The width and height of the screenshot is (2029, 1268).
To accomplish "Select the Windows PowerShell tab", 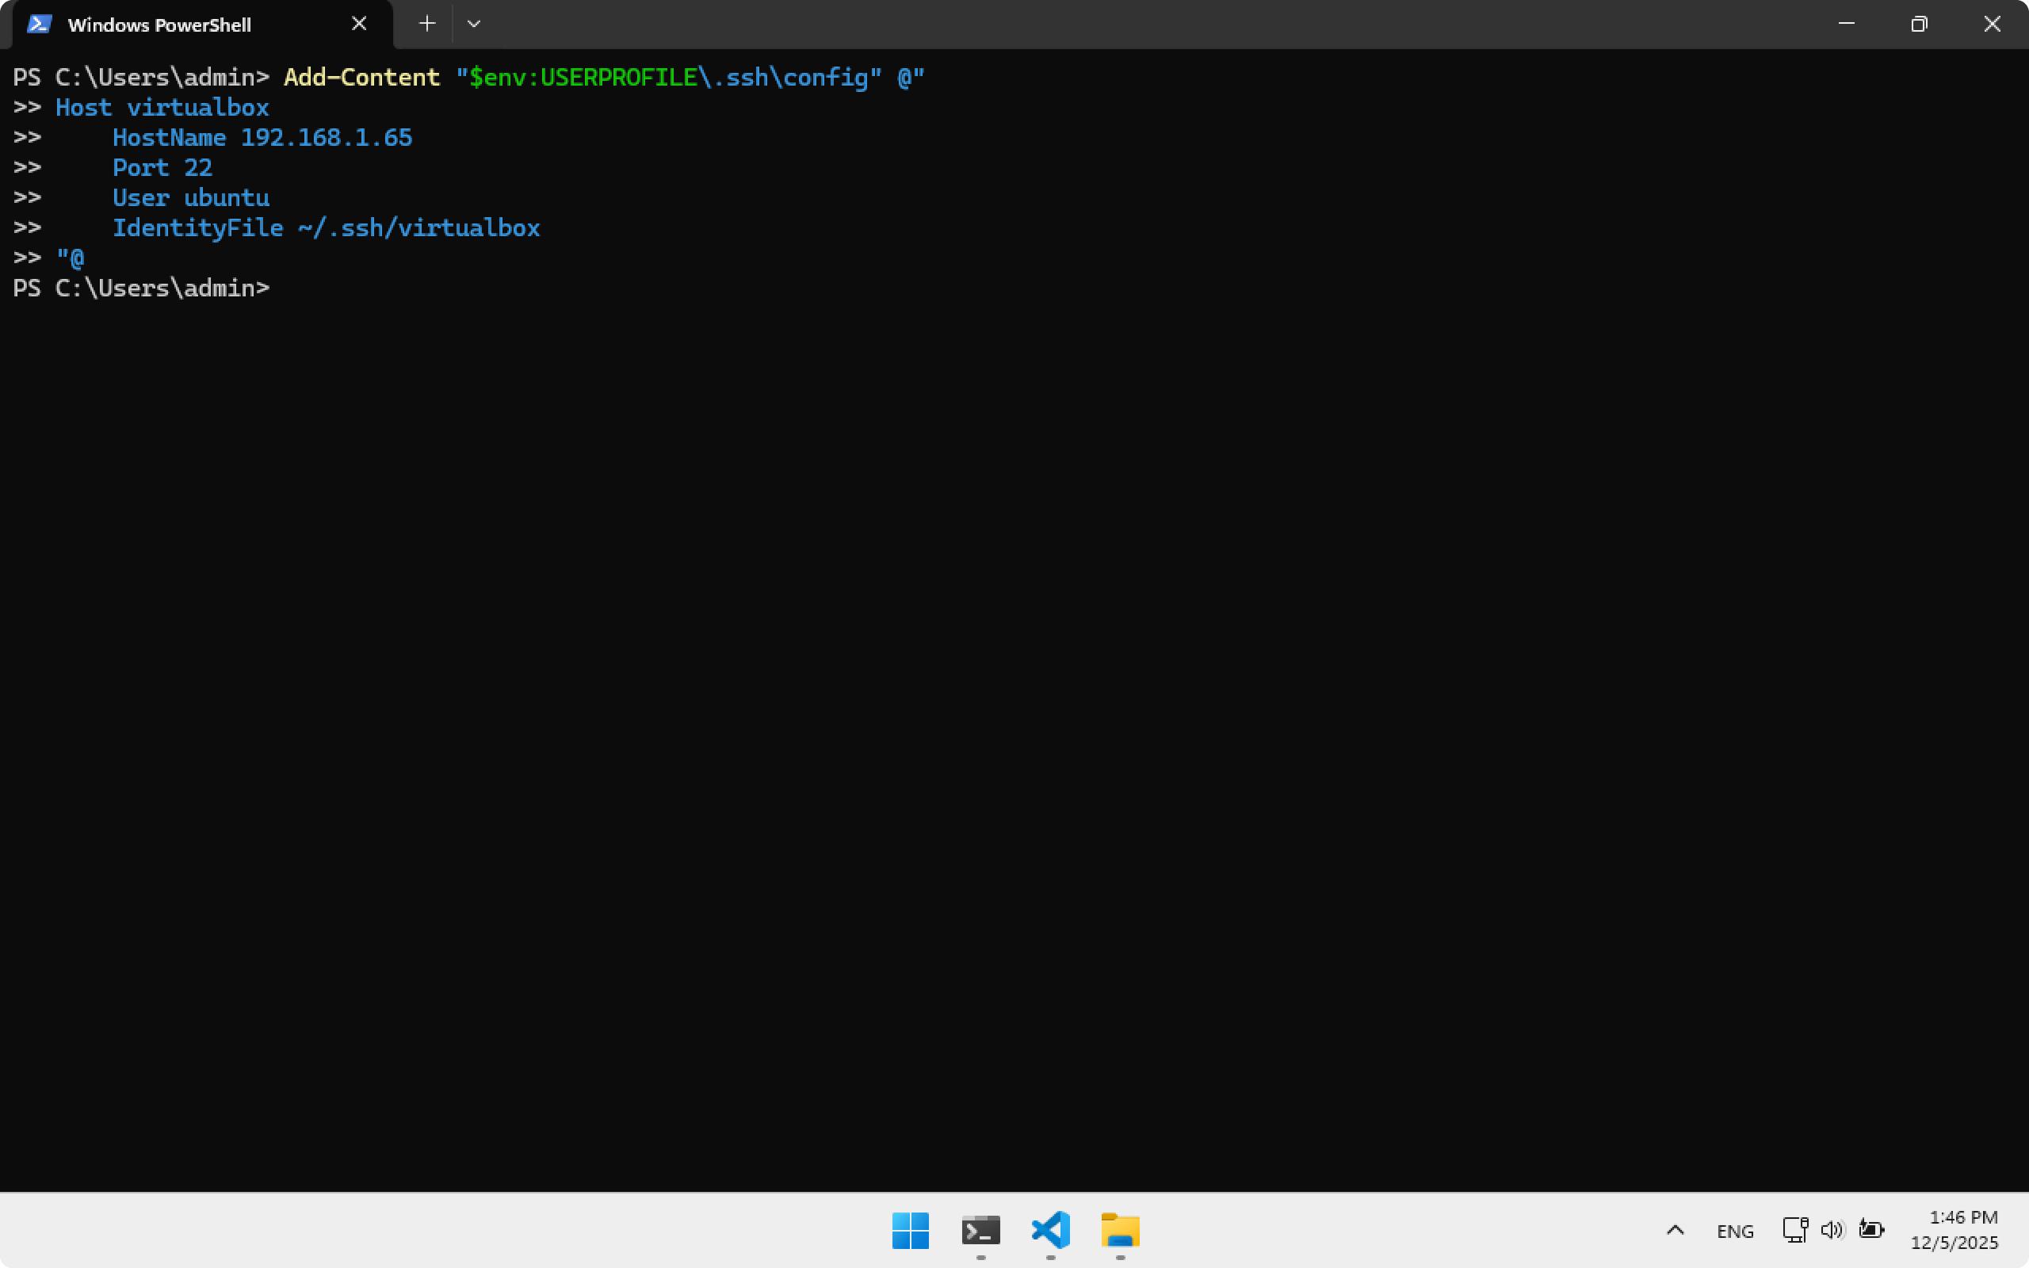I will pos(159,25).
